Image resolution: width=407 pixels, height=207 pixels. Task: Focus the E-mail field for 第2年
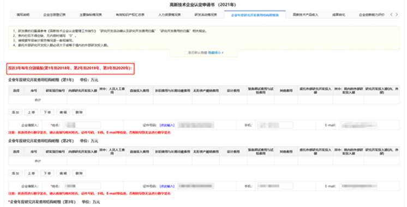point(359,186)
